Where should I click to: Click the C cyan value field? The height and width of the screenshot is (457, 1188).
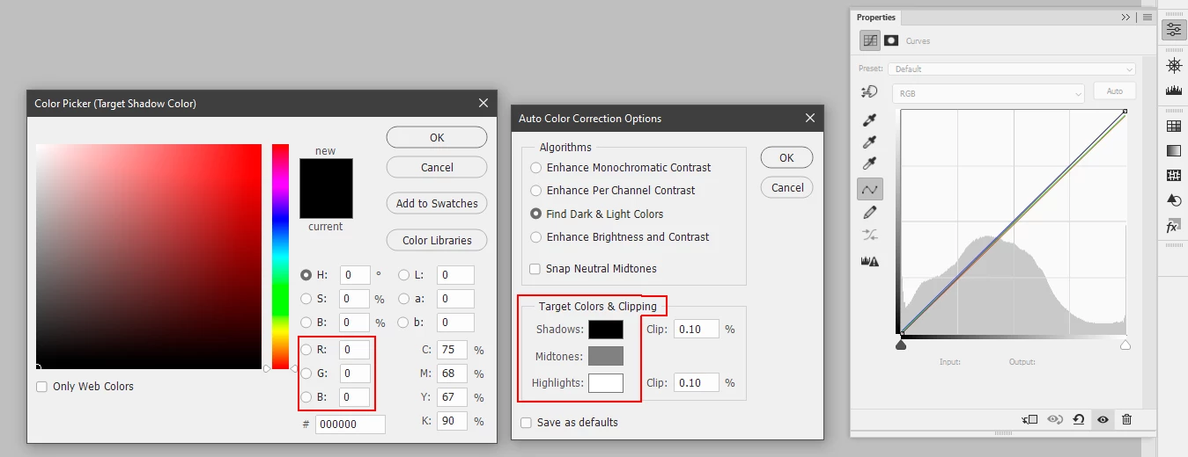coord(452,349)
